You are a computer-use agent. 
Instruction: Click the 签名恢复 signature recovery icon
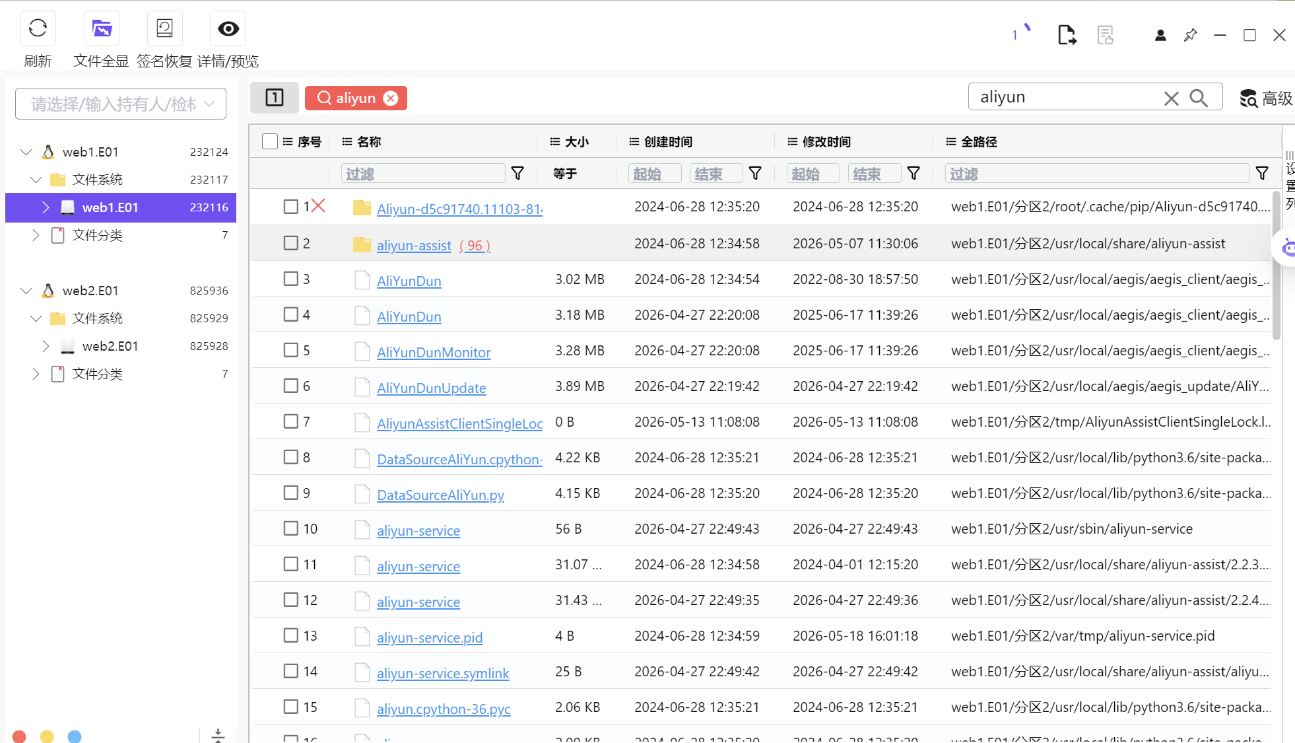(164, 28)
